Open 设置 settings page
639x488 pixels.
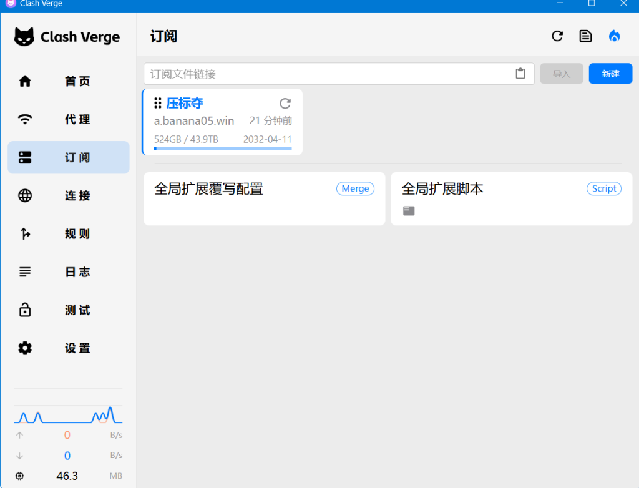tap(69, 348)
